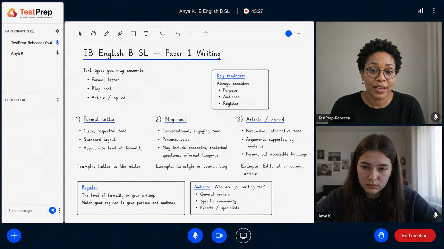Click the Public Chat header label

(16, 100)
